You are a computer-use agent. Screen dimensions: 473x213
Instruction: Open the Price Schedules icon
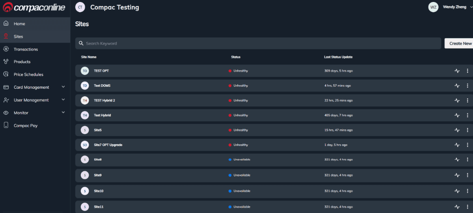pos(6,74)
